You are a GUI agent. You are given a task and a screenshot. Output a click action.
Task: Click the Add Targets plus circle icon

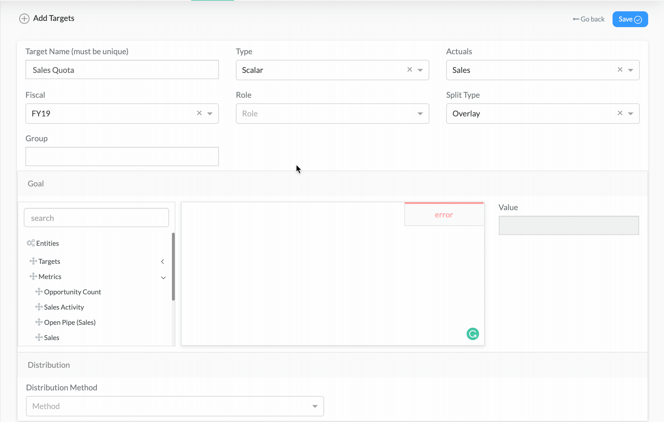(x=24, y=19)
